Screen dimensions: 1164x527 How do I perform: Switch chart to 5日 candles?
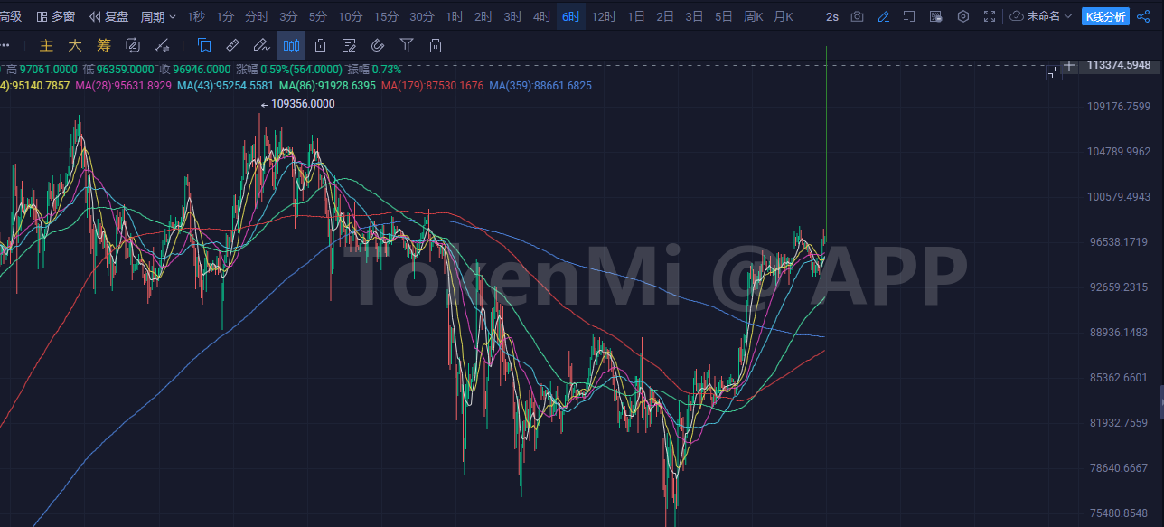[723, 16]
